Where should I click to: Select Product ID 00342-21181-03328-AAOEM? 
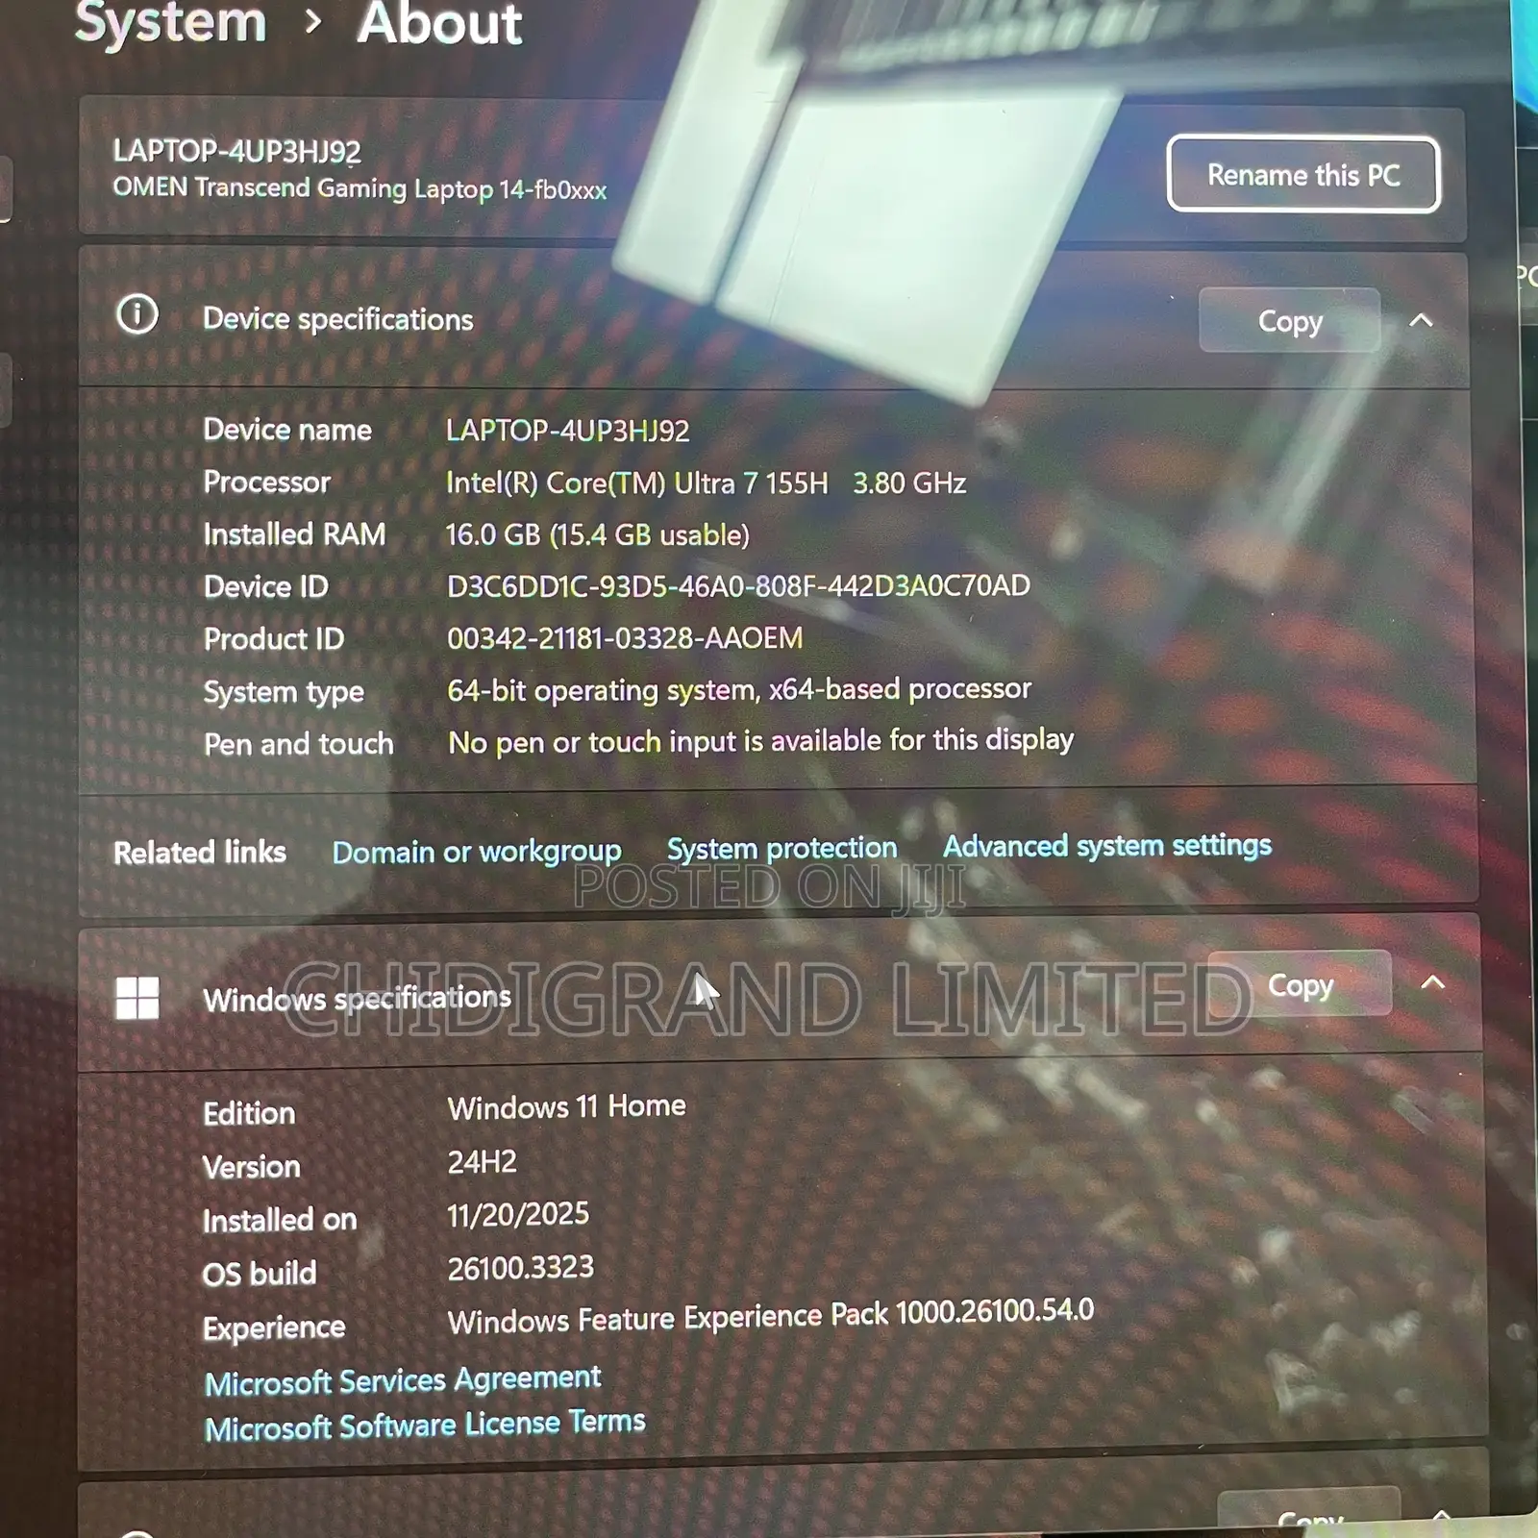point(625,638)
